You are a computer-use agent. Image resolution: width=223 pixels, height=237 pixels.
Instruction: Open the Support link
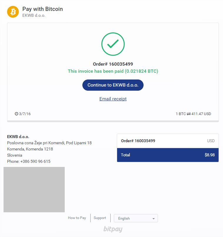[100, 218]
